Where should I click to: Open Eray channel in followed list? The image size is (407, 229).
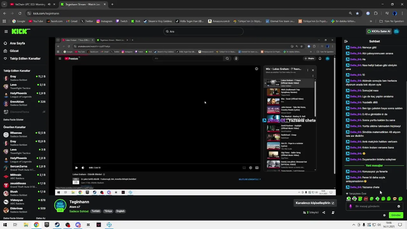coord(24,78)
